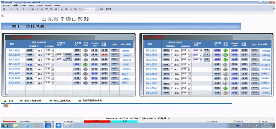Open the combo box in top toolbar
The image size is (276, 129).
pos(91,9)
